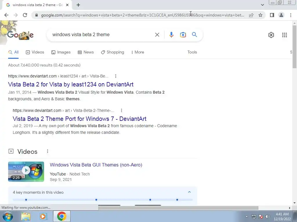Open search Tools options
The width and height of the screenshot is (297, 222).
(x=192, y=52)
